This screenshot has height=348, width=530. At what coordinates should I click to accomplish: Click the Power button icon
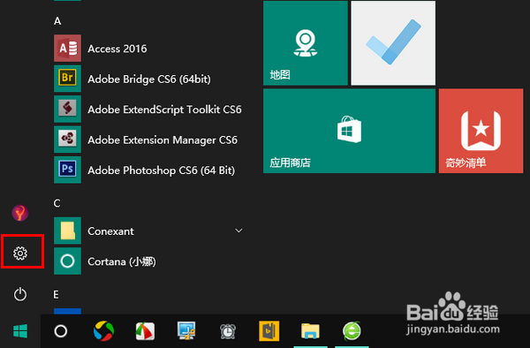click(x=20, y=294)
